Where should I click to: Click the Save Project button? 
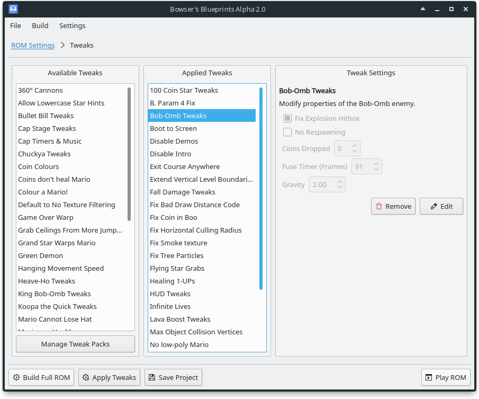[173, 377]
